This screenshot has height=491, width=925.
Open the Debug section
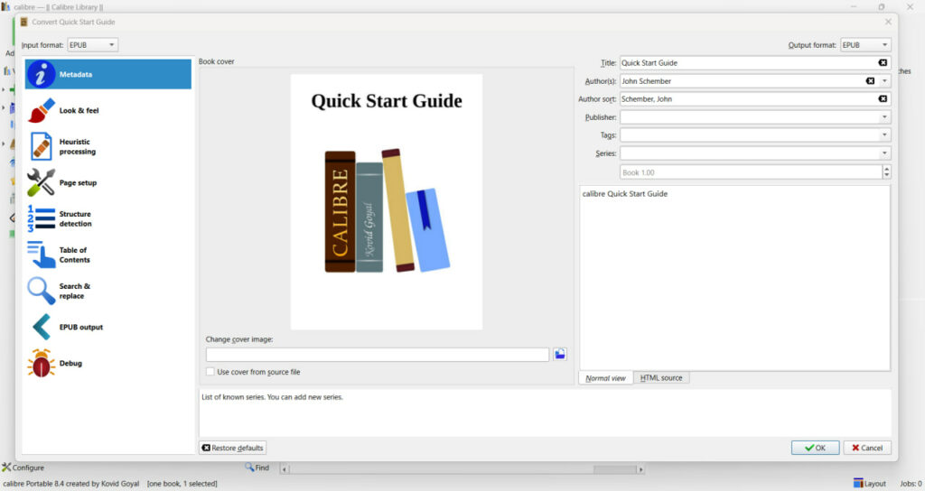108,363
